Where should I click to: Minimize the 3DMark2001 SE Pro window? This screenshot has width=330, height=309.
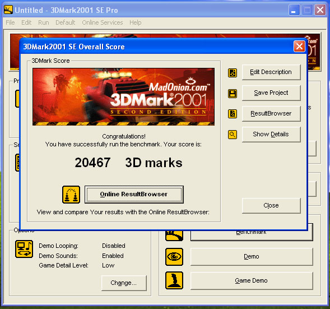coord(294,10)
